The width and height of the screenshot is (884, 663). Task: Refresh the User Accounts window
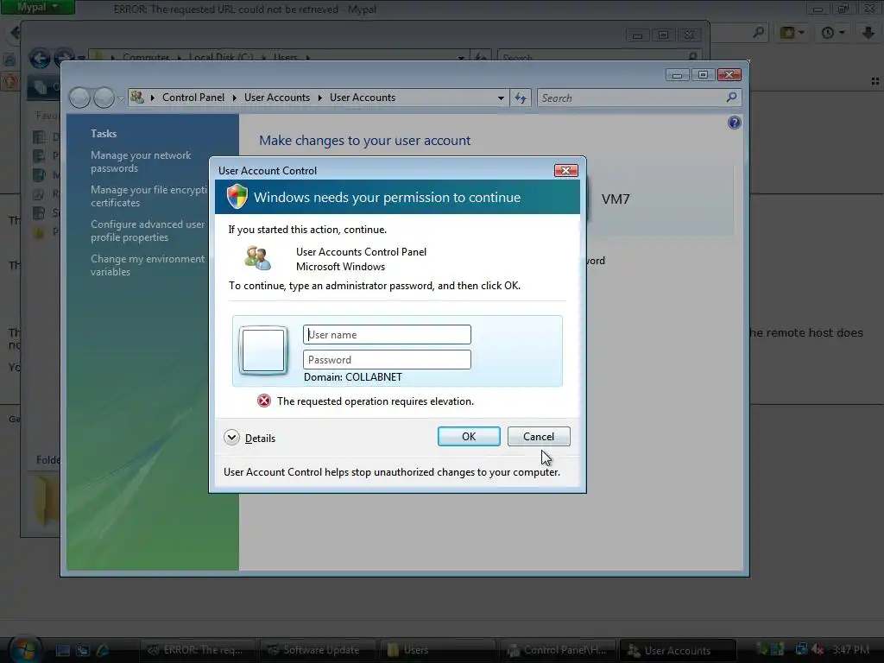tap(521, 98)
